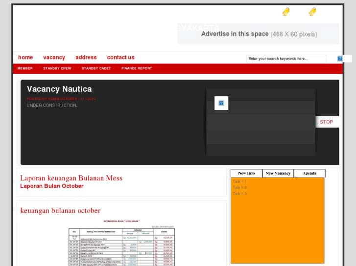This screenshot has width=356, height=266.
Task: Click the broken image icon in slider
Action: pyautogui.click(x=221, y=103)
